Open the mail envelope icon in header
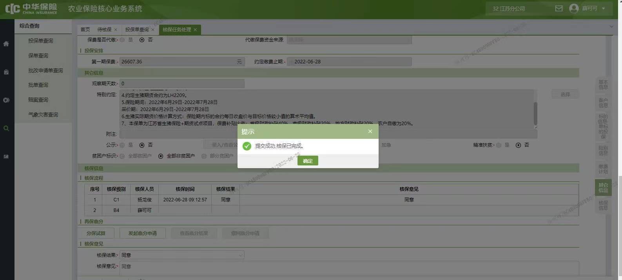Screen dimensions: 622x280 559,8
